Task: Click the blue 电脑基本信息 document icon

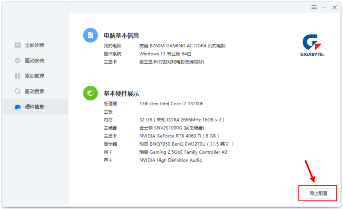Action: 90,35
